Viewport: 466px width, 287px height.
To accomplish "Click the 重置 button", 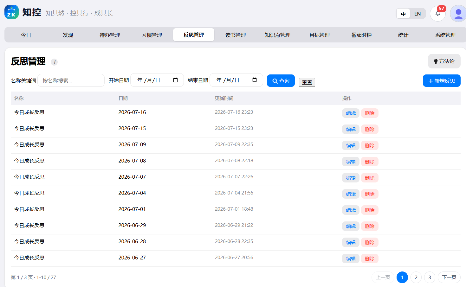I will click(307, 82).
